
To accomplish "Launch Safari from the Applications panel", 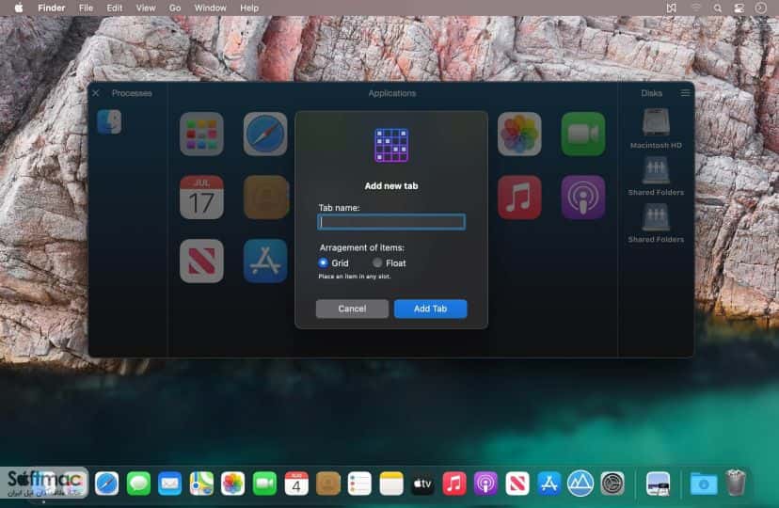I will tap(265, 135).
